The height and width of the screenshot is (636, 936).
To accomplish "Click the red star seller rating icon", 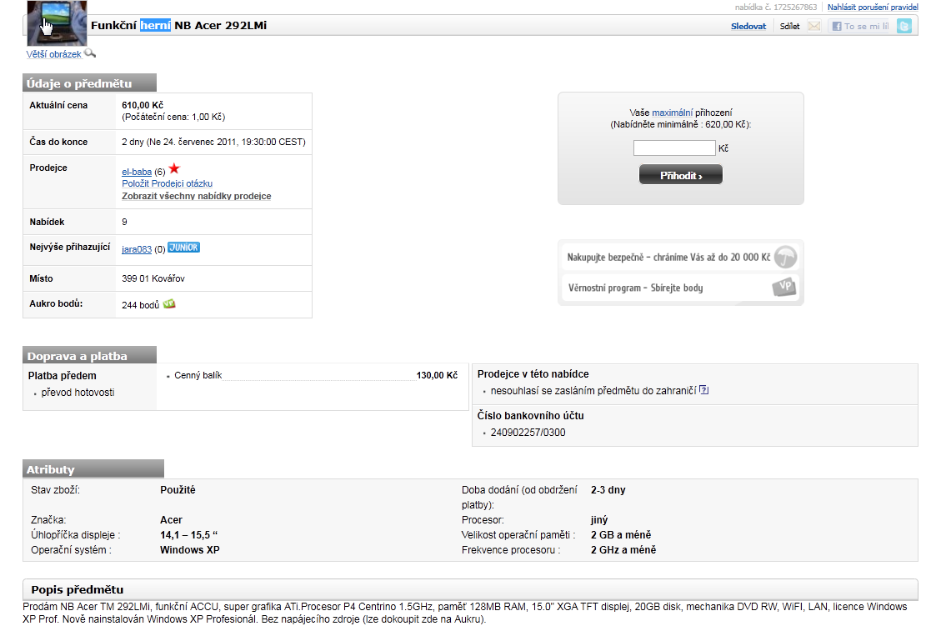I will [x=174, y=168].
